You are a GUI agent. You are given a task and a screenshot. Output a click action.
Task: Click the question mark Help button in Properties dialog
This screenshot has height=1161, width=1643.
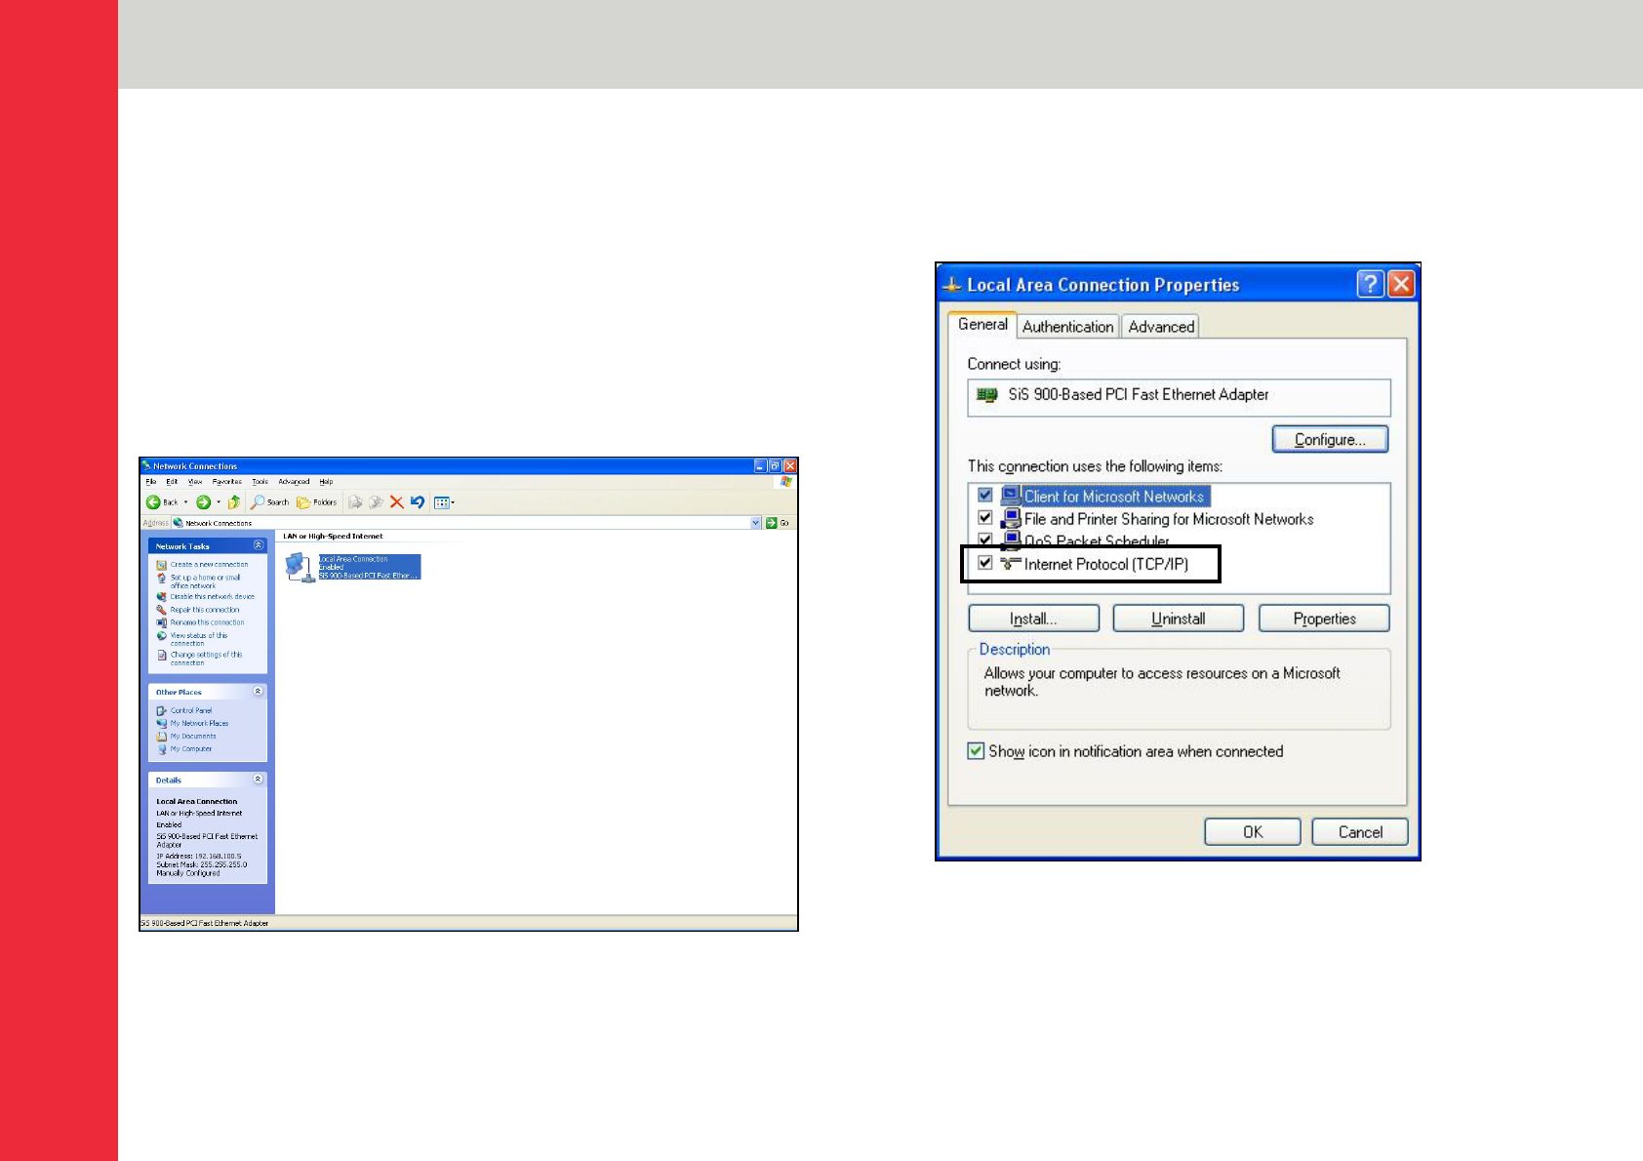click(1370, 284)
